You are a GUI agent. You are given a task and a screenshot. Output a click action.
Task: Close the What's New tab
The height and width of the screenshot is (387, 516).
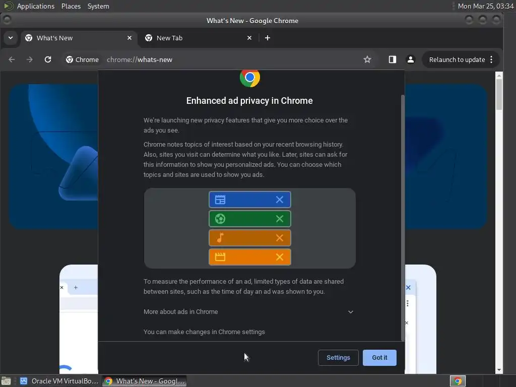click(x=130, y=38)
